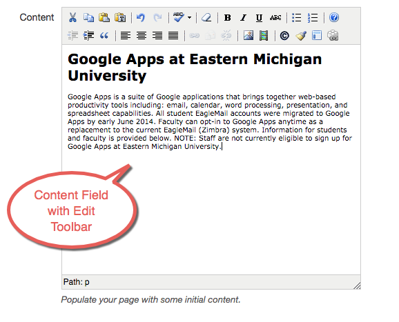The height and width of the screenshot is (322, 399).
Task: Apply strikethrough formatting
Action: 275,18
